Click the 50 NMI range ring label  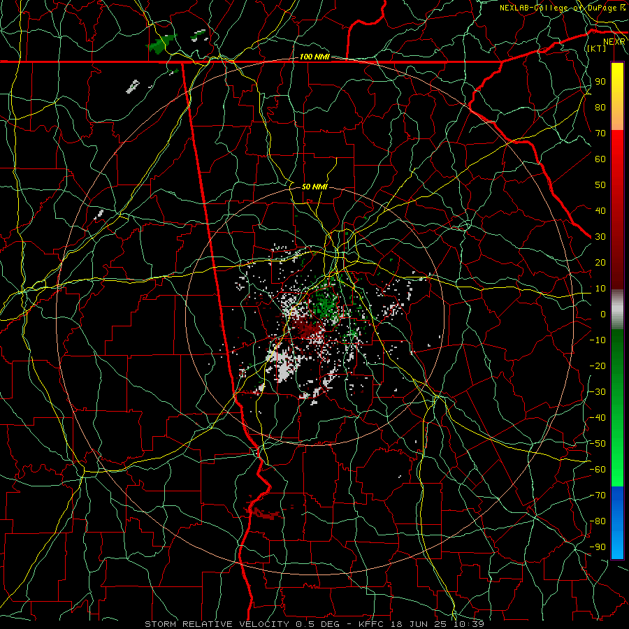314,187
